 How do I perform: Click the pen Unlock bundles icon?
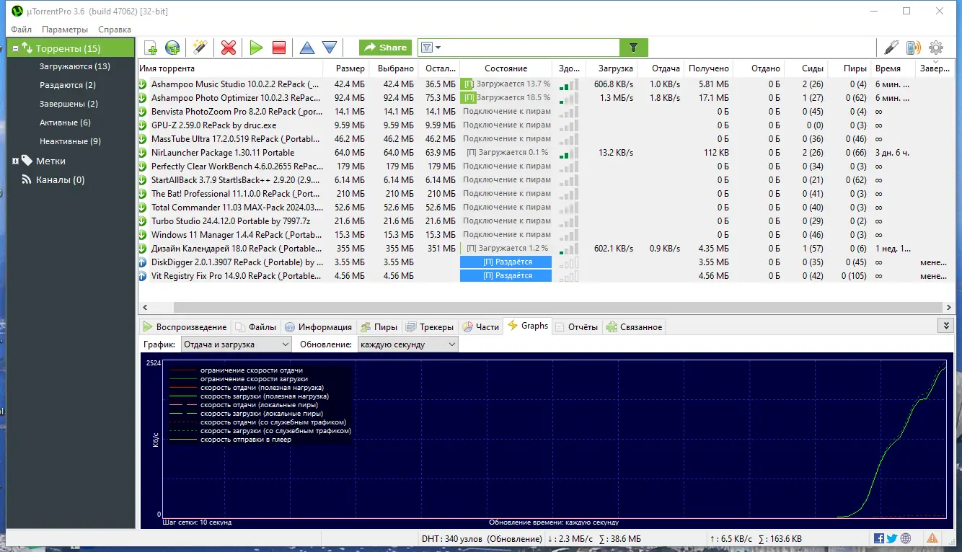[x=891, y=48]
